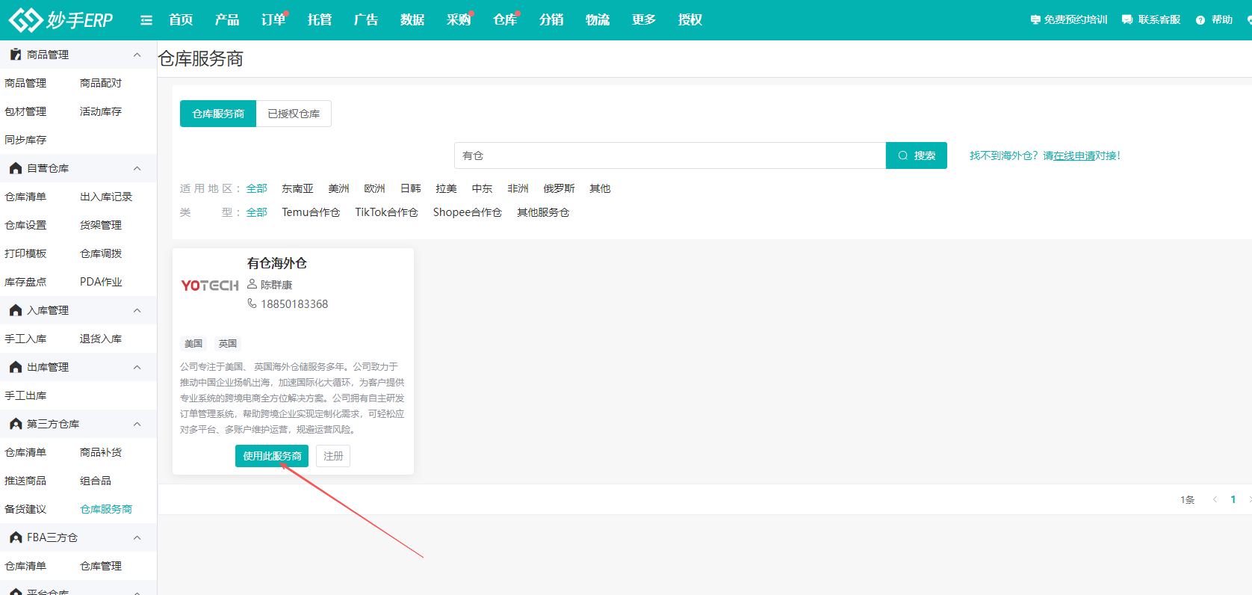
Task: Filter type by TikTok合作仓
Action: click(386, 212)
